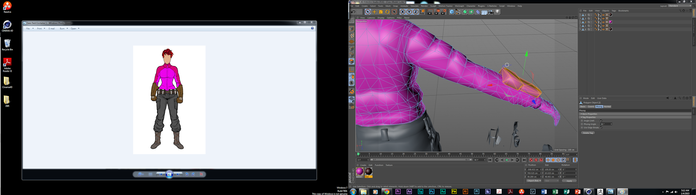The width and height of the screenshot is (696, 195).
Task: Add a camera object
Action: point(491,12)
